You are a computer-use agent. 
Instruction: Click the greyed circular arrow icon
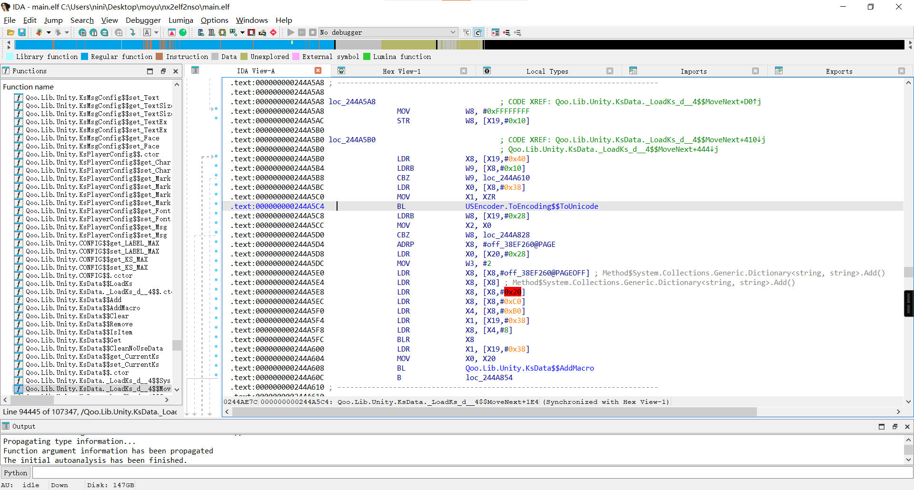(119, 32)
